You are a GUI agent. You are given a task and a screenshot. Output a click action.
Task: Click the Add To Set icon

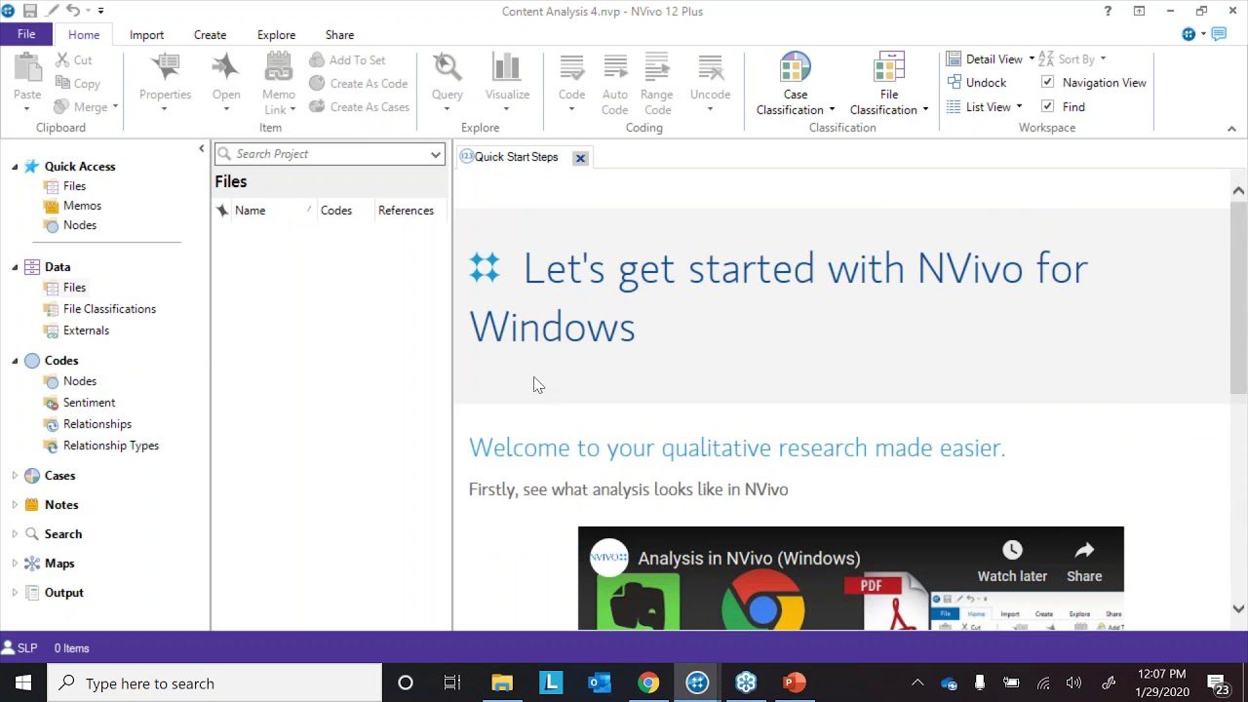(317, 60)
